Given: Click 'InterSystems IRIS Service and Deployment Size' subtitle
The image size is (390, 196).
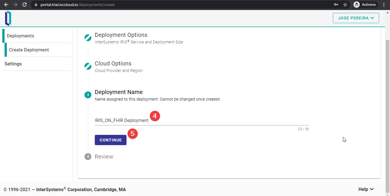Looking at the screenshot, I should pos(139,42).
